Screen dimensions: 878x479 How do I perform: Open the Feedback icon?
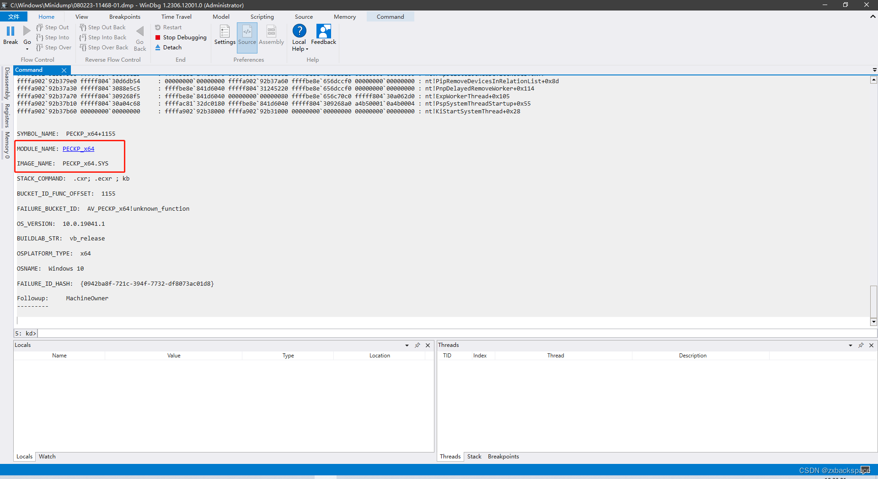click(x=323, y=31)
